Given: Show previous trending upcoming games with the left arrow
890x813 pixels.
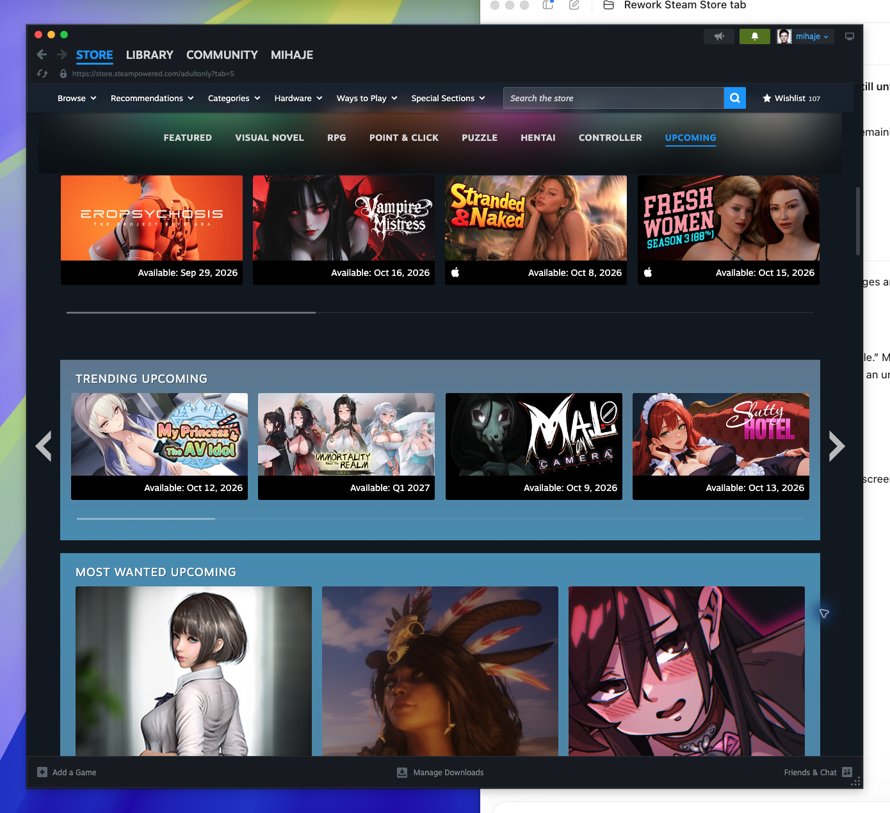Looking at the screenshot, I should click(44, 446).
